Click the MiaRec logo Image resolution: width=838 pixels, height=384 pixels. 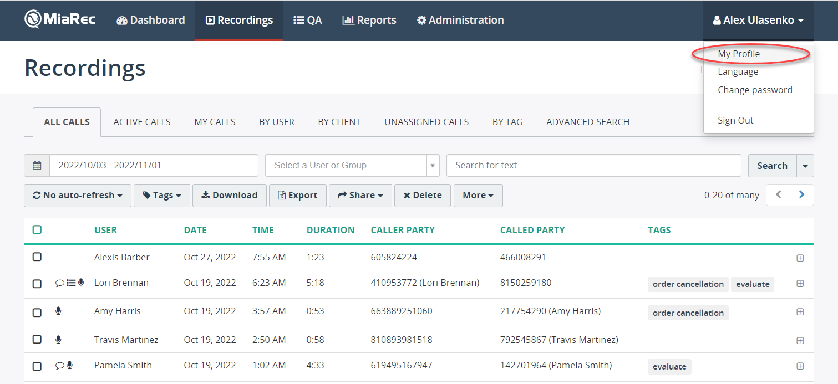[60, 19]
